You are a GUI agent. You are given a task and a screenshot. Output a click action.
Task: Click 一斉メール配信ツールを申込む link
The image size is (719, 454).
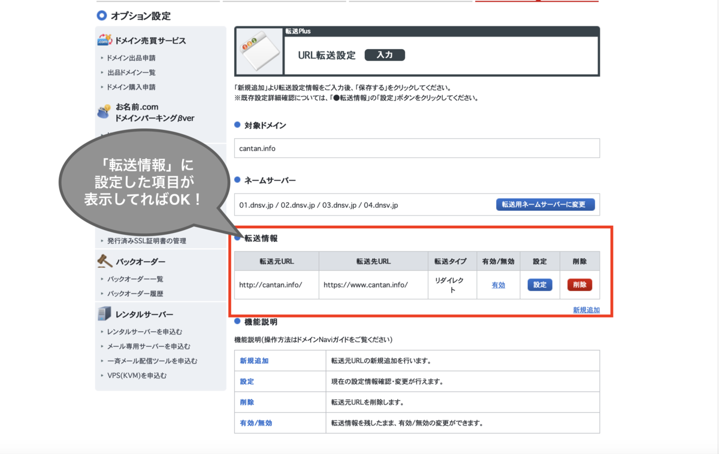(x=152, y=361)
